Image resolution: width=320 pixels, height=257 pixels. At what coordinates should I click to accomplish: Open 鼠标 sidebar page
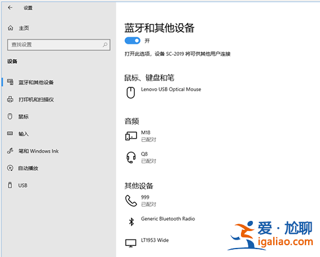tap(24, 117)
